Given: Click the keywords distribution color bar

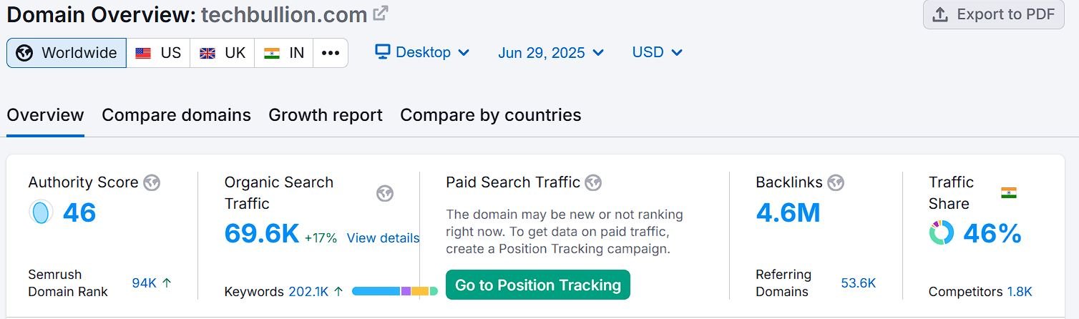Looking at the screenshot, I should (x=395, y=291).
